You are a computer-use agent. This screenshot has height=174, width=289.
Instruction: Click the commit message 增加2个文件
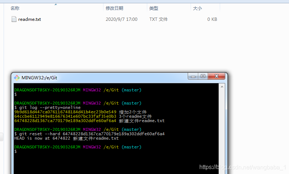point(133,112)
